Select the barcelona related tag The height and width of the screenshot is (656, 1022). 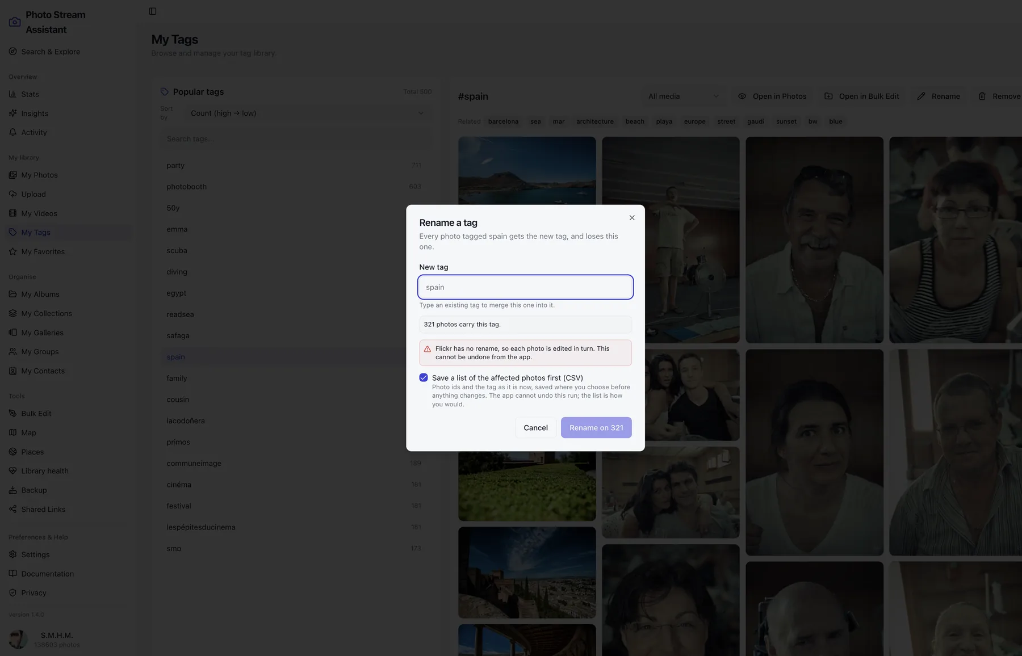[503, 121]
